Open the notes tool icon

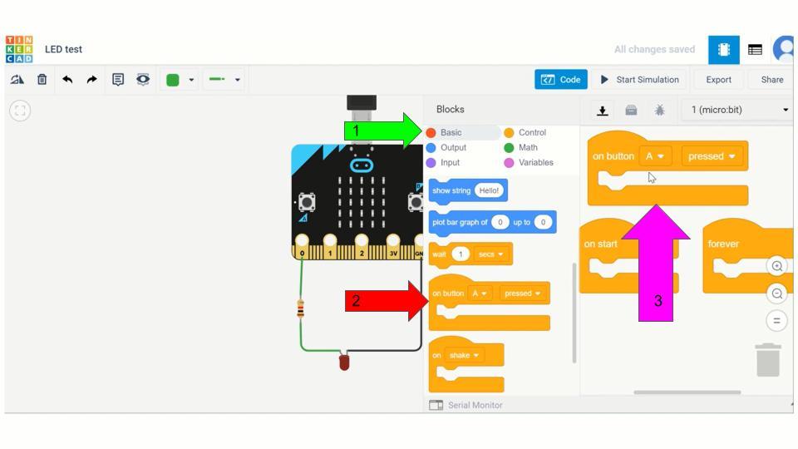(118, 80)
